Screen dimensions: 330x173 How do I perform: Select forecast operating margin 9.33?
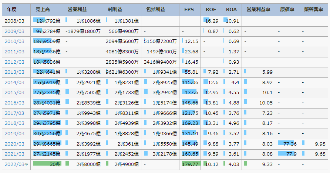pos(267,164)
